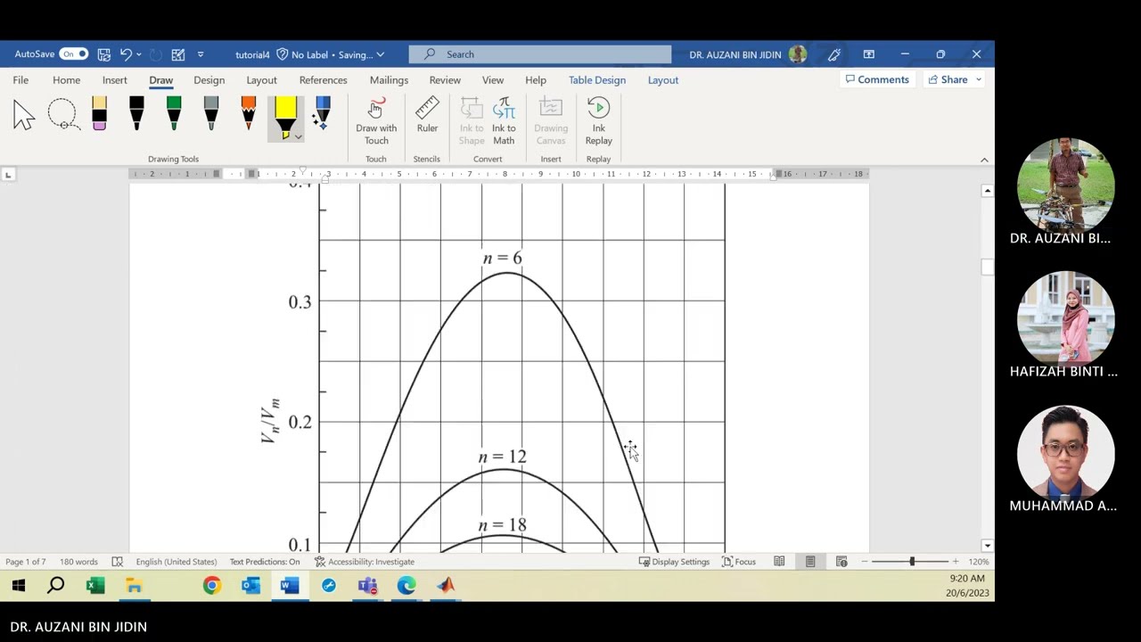
Task: Choose the Eraser tool
Action: [x=99, y=115]
